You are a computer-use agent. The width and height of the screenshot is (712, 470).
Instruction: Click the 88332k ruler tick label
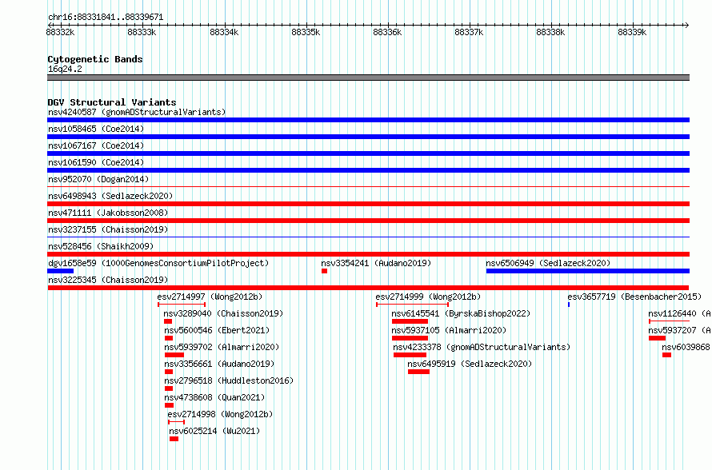pyautogui.click(x=60, y=32)
